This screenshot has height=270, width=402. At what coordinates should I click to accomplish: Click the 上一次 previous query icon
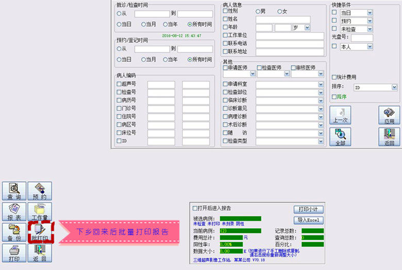(x=340, y=115)
